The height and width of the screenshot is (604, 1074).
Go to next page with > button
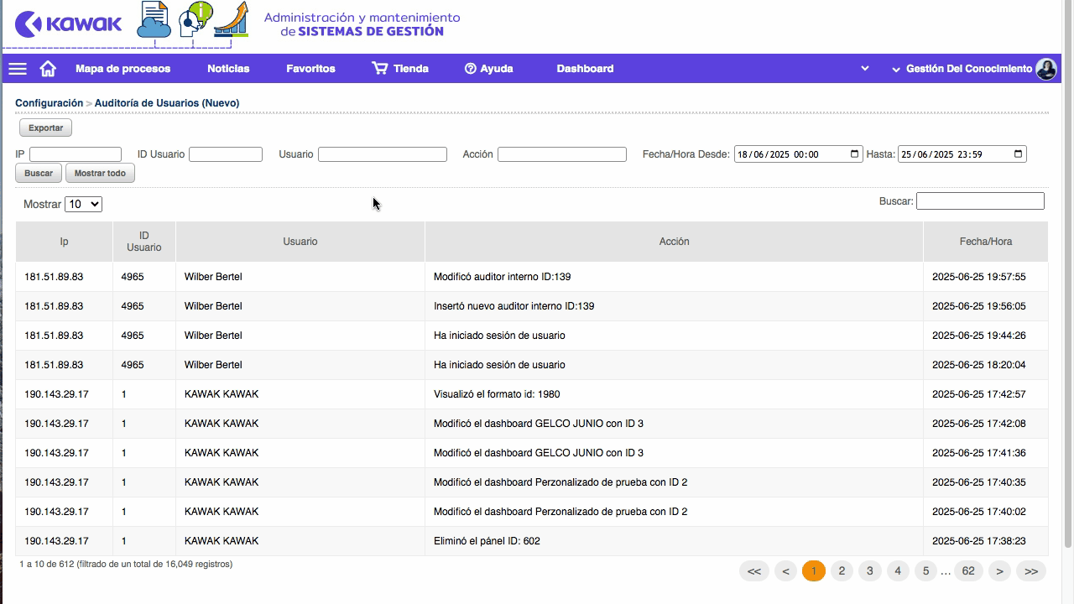pyautogui.click(x=999, y=571)
